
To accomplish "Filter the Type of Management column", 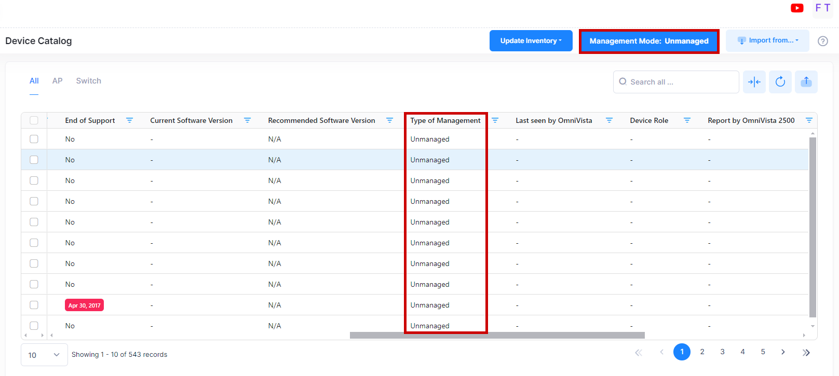I will (495, 120).
